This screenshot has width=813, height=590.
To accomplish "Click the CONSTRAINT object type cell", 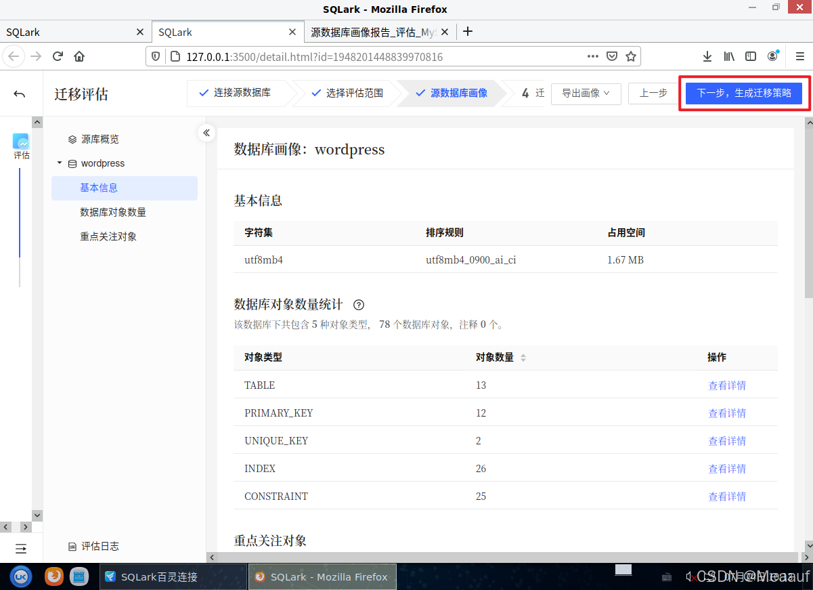I will pos(276,497).
